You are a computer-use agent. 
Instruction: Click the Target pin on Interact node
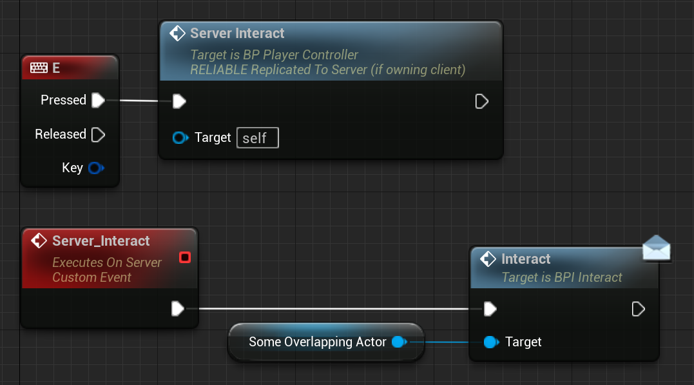(x=491, y=342)
